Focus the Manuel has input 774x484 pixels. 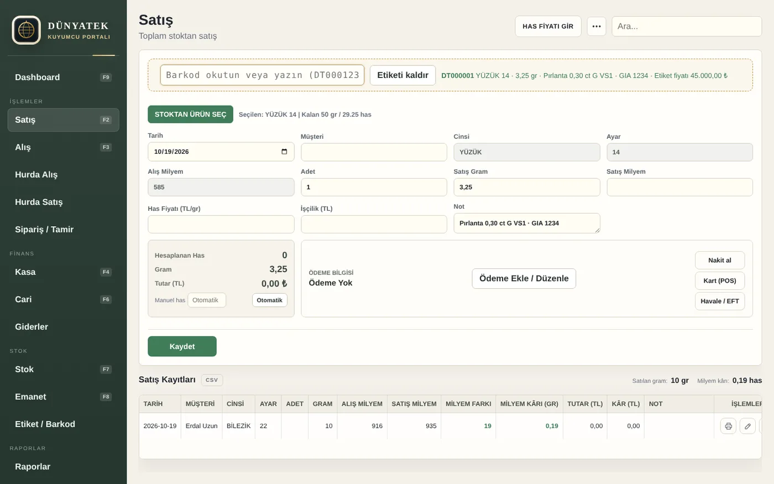(207, 300)
